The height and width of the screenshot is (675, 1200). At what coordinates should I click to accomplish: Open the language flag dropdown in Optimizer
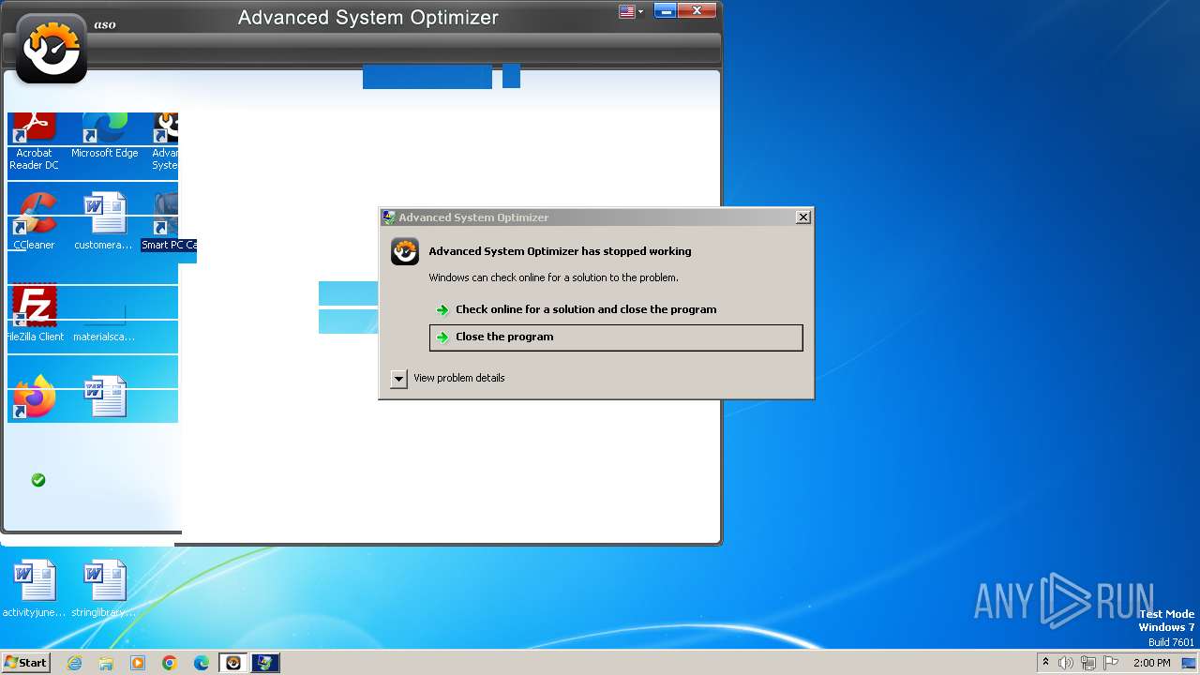(631, 11)
